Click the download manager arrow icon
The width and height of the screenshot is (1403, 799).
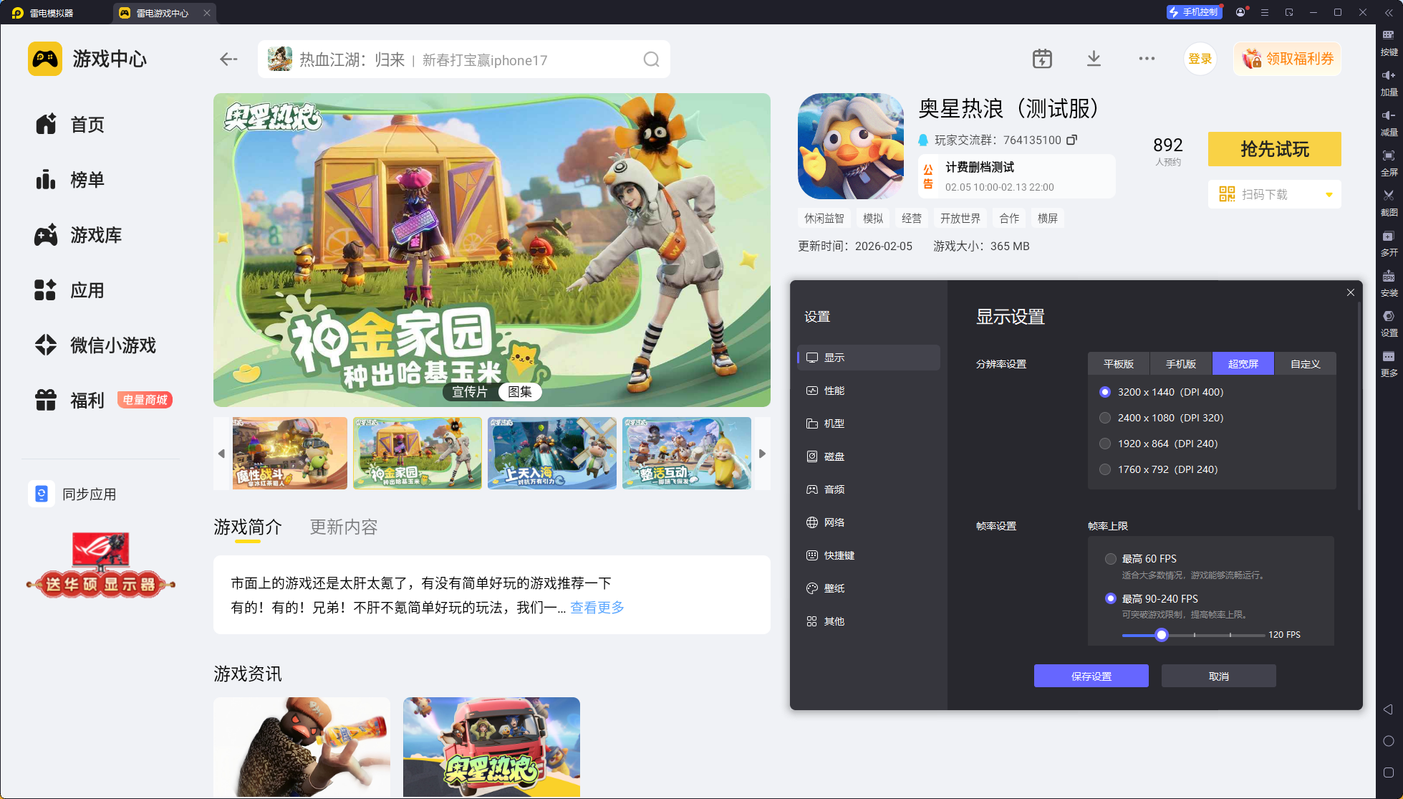pos(1094,59)
